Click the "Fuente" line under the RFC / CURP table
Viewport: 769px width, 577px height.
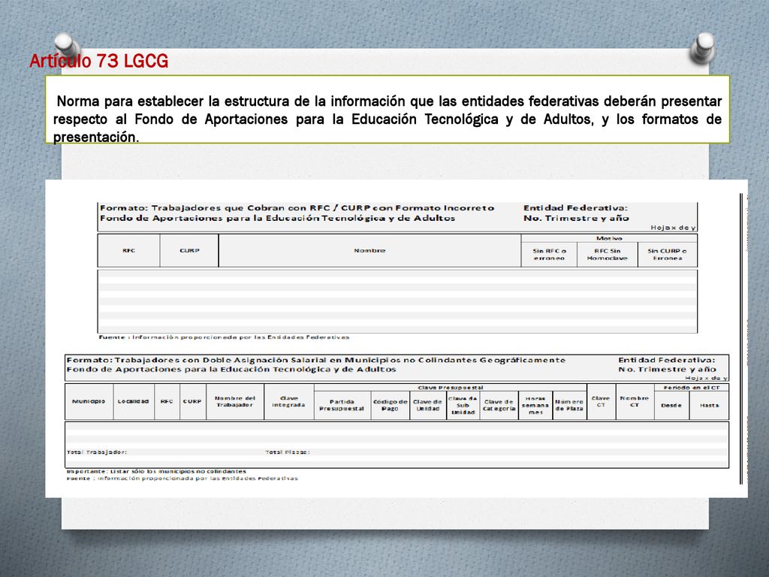click(224, 337)
